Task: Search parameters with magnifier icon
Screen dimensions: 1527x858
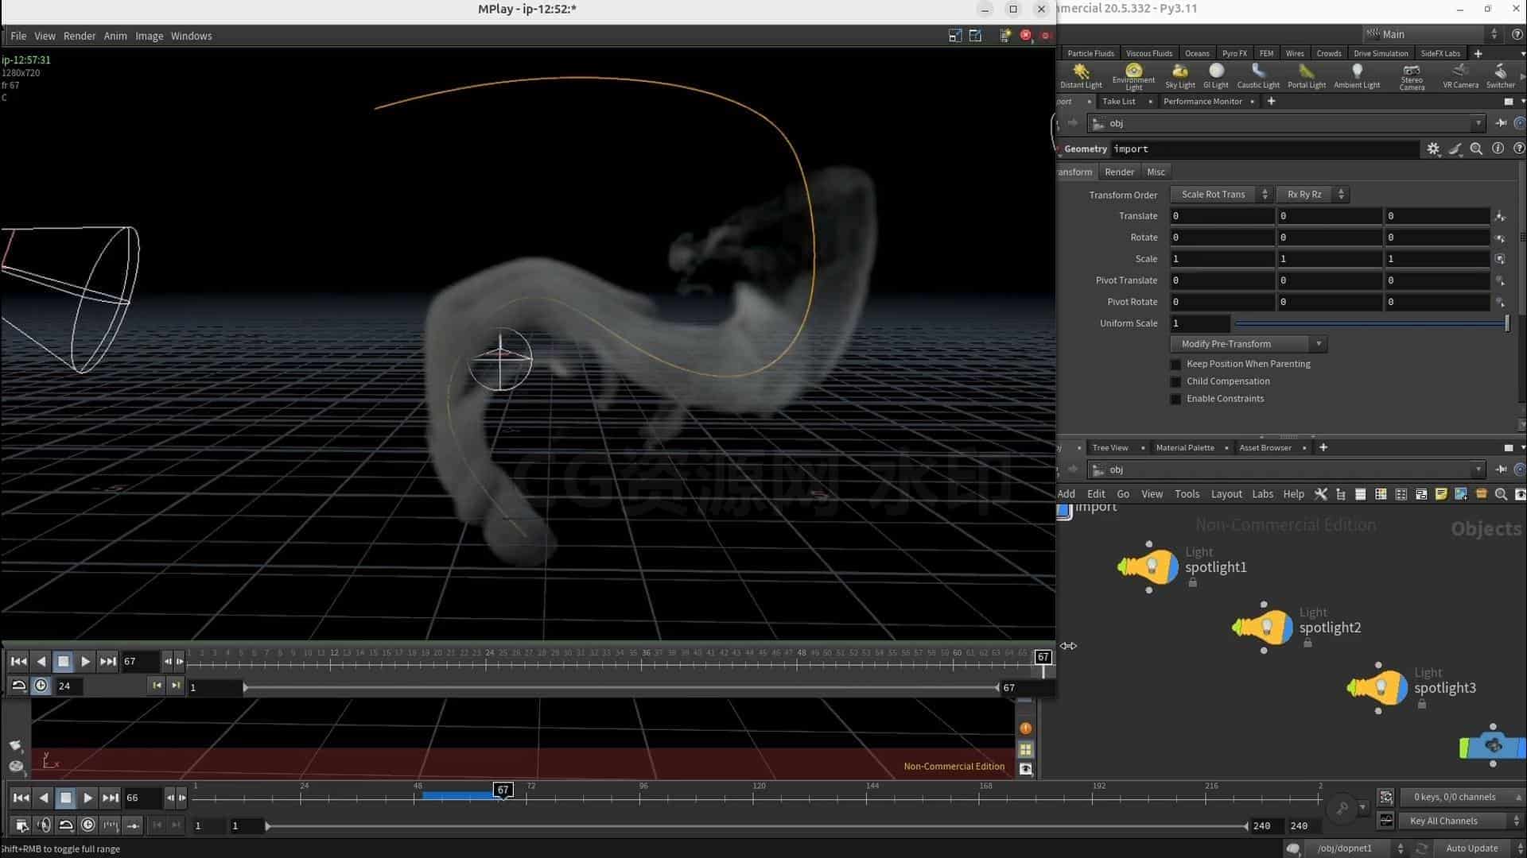Action: (1476, 149)
